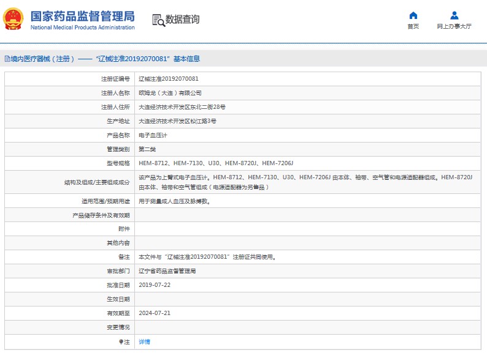487x353 pixels.
Task: Click the 结构及组成/主要组成成分 label
Action: click(97, 182)
